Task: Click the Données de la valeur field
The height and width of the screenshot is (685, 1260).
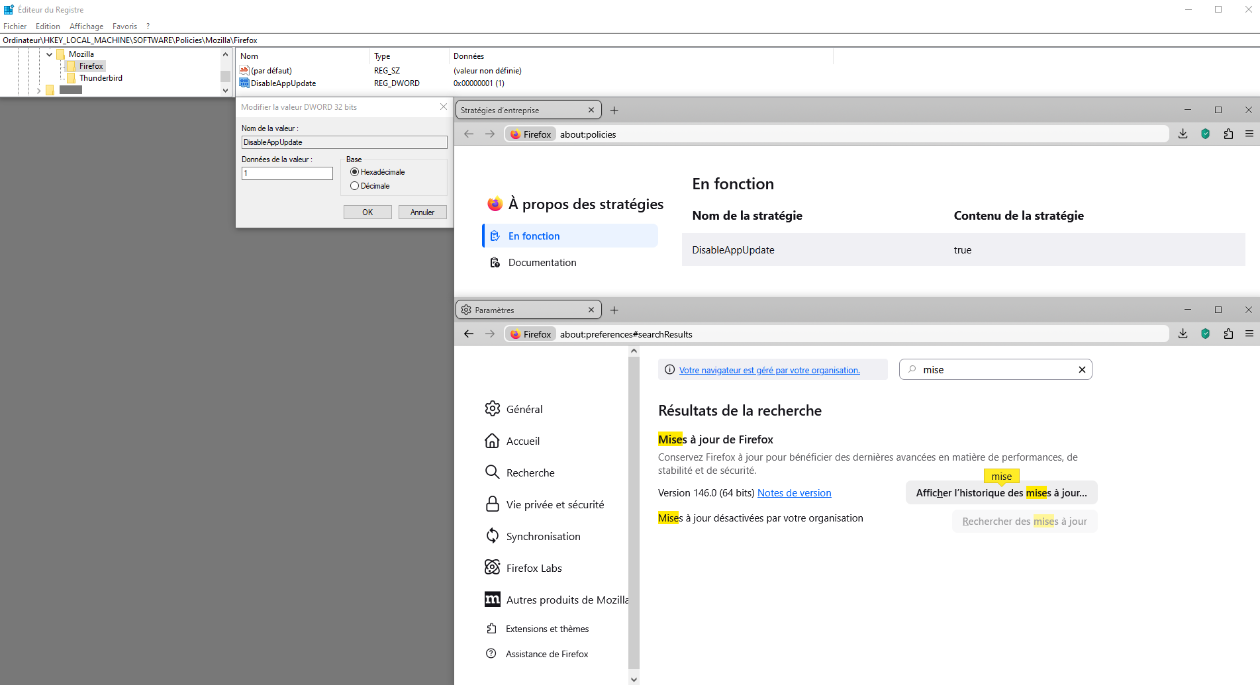Action: pos(287,173)
